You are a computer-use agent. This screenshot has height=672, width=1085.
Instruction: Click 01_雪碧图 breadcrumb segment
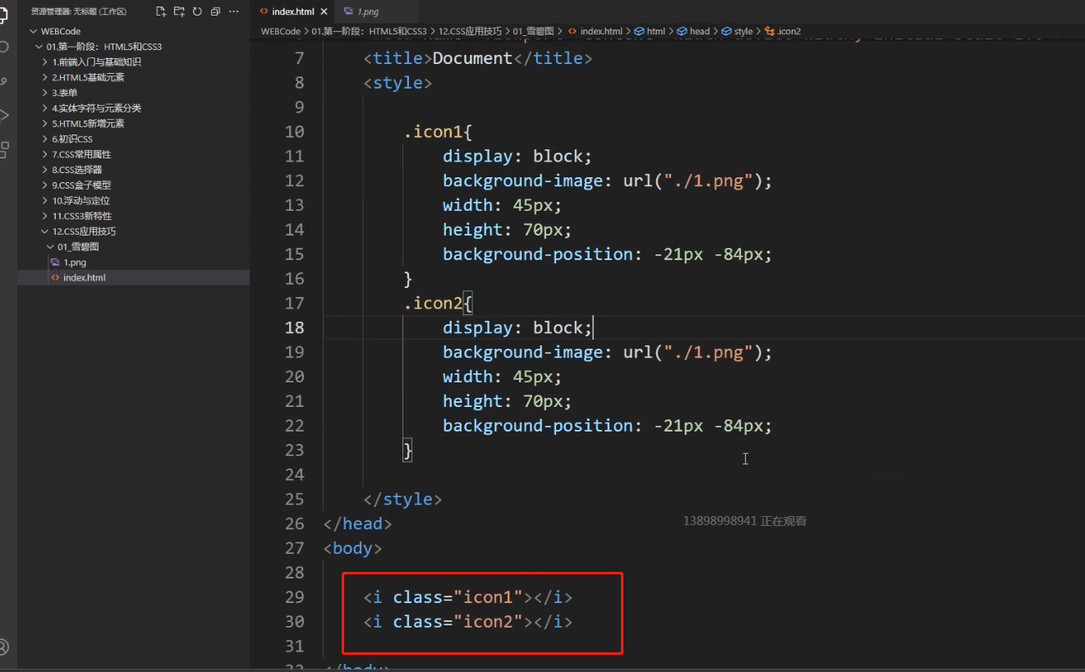pos(535,31)
